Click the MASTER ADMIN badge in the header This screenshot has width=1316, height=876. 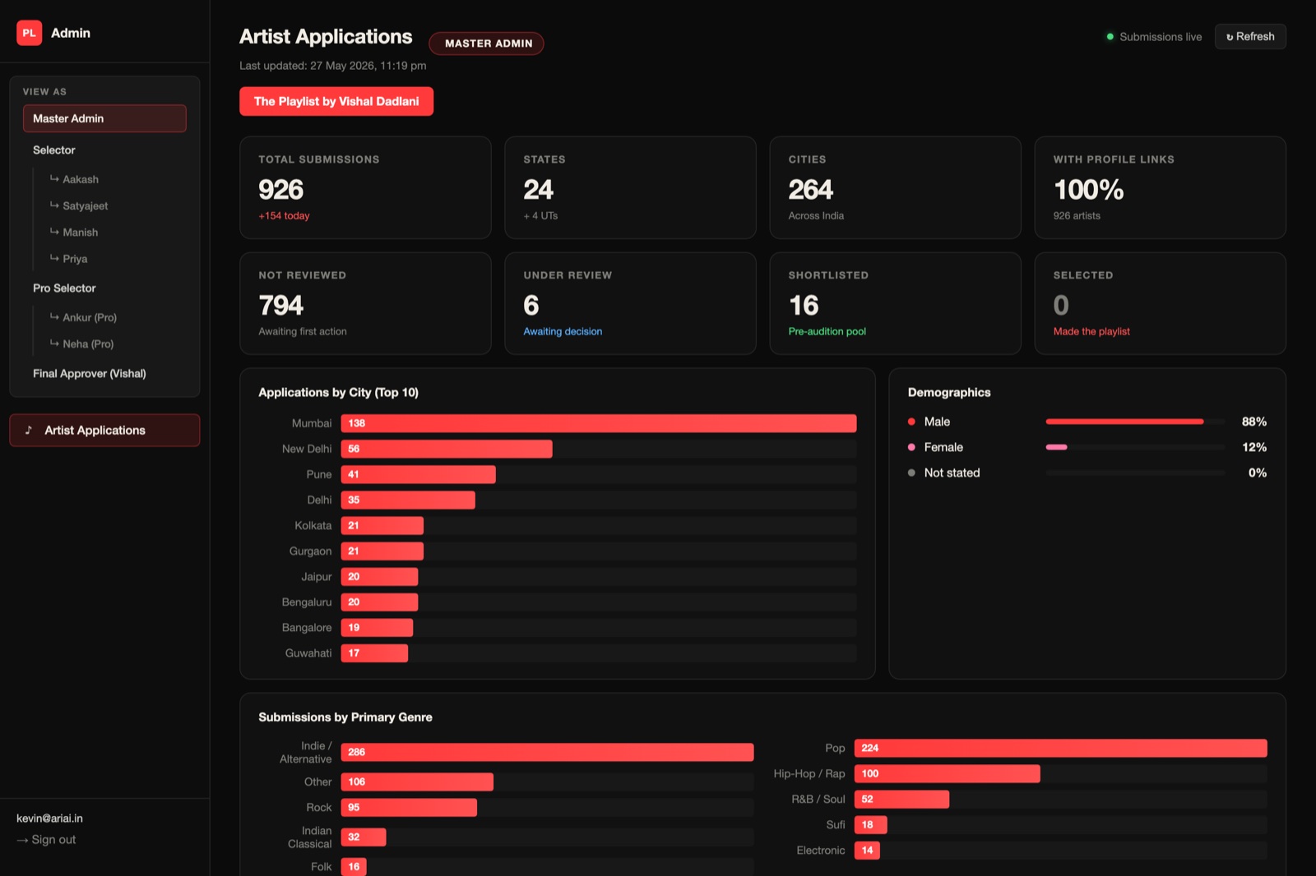(486, 44)
